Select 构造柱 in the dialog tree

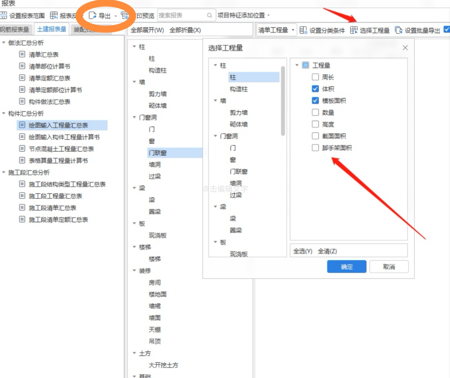(x=239, y=89)
